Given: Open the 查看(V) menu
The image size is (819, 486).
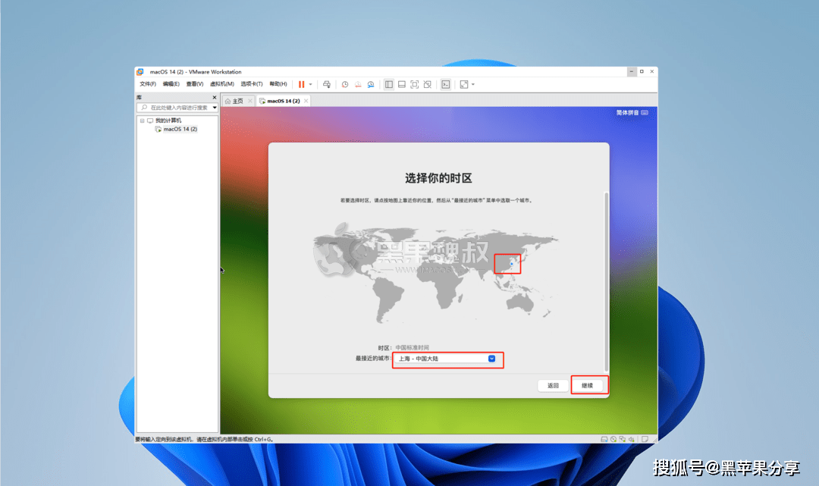Looking at the screenshot, I should pos(195,84).
